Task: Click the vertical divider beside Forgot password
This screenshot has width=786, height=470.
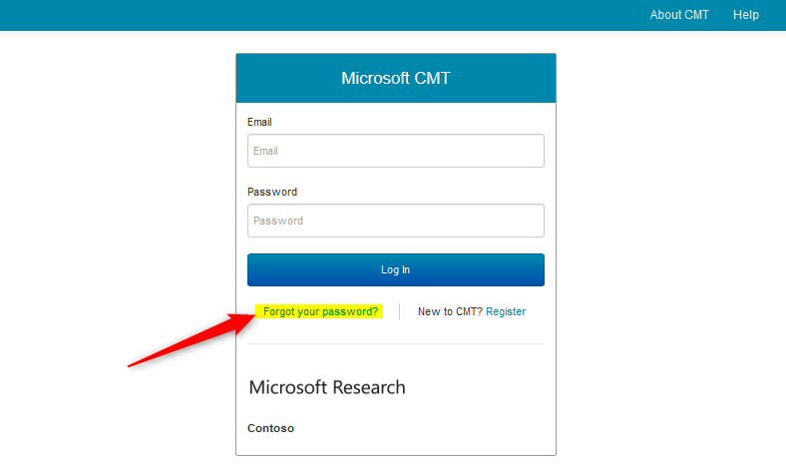Action: coord(399,311)
